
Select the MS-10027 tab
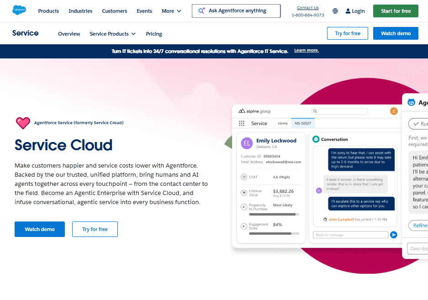pyautogui.click(x=303, y=123)
